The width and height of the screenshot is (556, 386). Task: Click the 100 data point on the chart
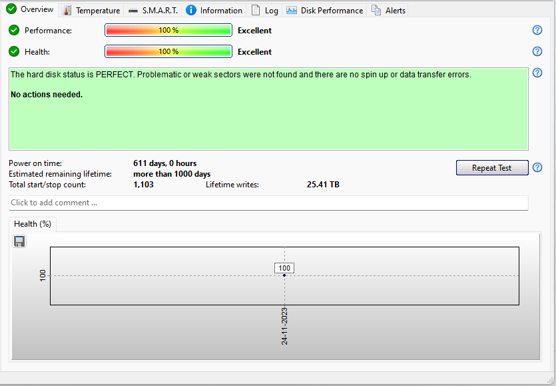coord(284,275)
